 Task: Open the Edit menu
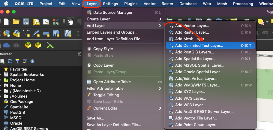(62, 4)
